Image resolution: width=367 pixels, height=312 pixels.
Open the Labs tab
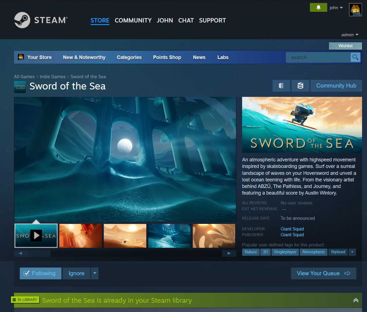coord(223,57)
